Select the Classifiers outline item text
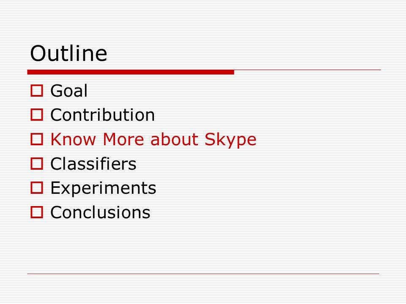 pos(93,164)
